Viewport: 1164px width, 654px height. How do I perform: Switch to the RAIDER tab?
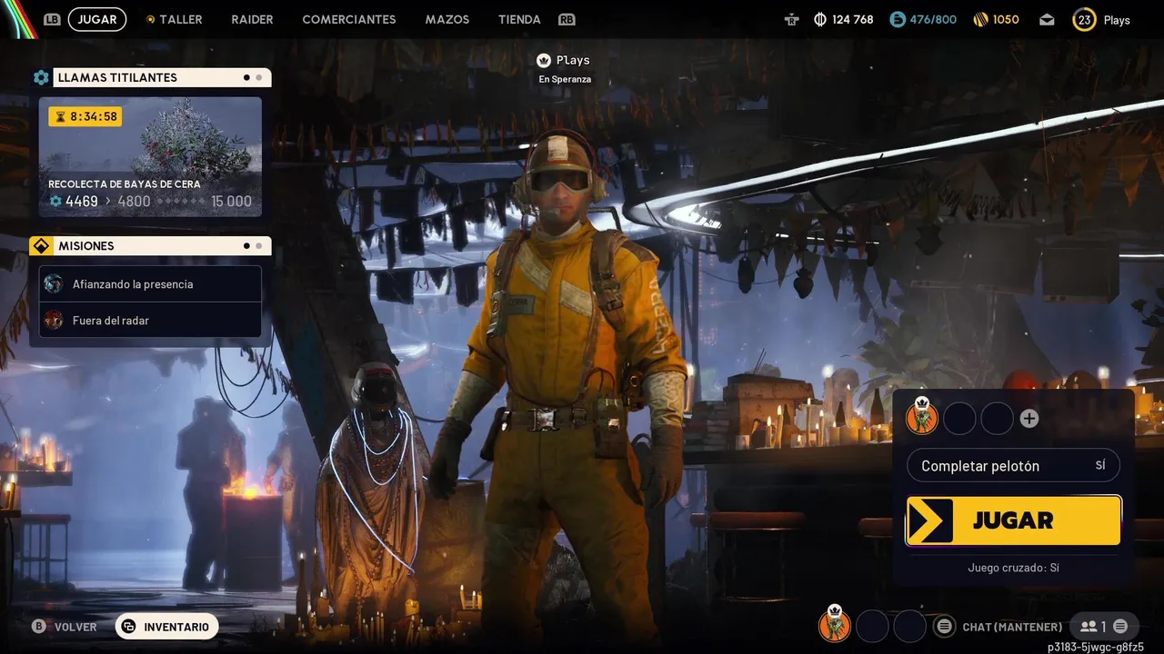coord(252,19)
